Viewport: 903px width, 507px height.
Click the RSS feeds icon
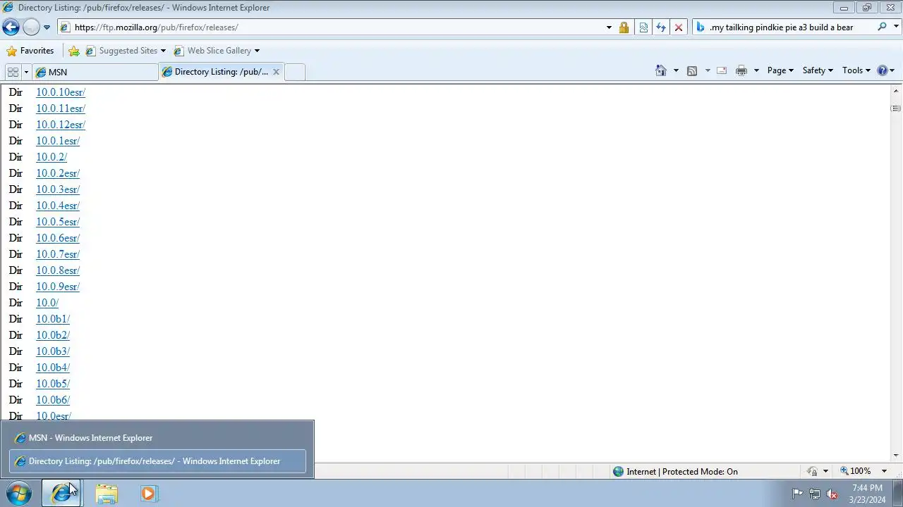click(692, 70)
